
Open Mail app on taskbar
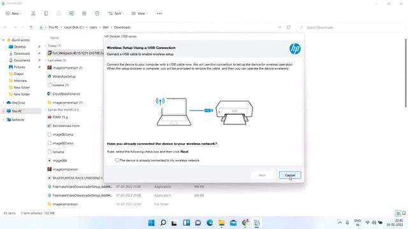233,223
